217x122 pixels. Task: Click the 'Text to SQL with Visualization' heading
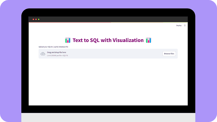click(x=108, y=40)
